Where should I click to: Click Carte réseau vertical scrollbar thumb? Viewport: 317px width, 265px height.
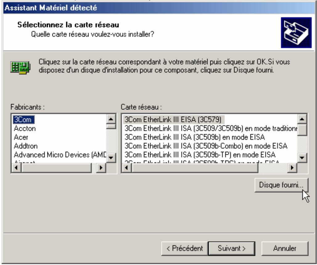click(x=302, y=130)
